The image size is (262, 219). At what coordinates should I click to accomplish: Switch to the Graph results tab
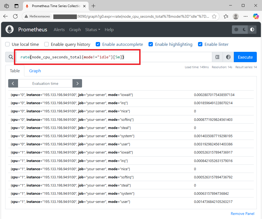pos(35,71)
